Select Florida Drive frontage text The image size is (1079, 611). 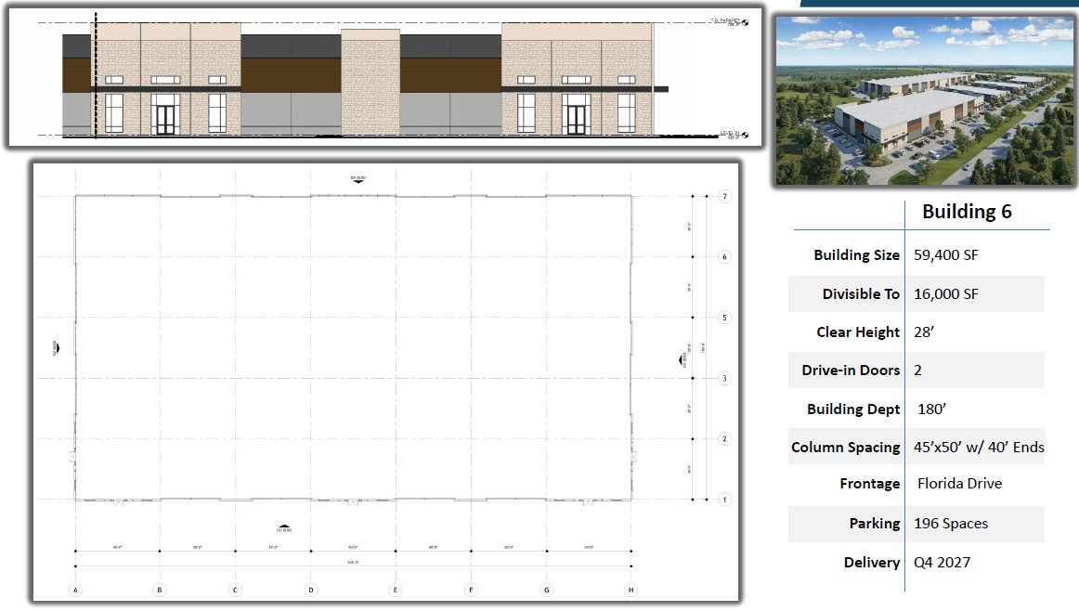(959, 484)
